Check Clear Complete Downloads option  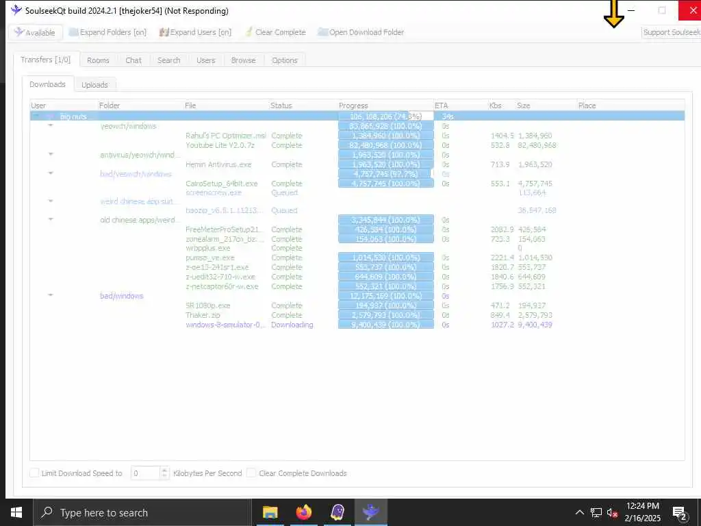251,473
